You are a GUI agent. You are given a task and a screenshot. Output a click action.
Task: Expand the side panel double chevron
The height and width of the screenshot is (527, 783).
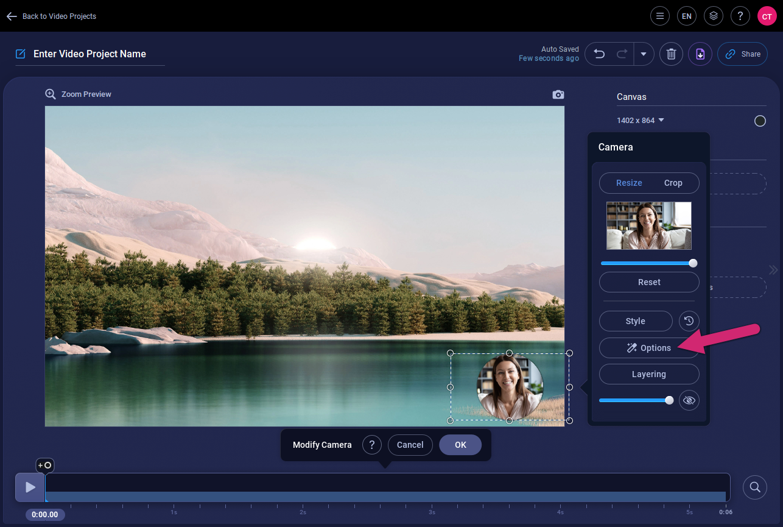(773, 270)
